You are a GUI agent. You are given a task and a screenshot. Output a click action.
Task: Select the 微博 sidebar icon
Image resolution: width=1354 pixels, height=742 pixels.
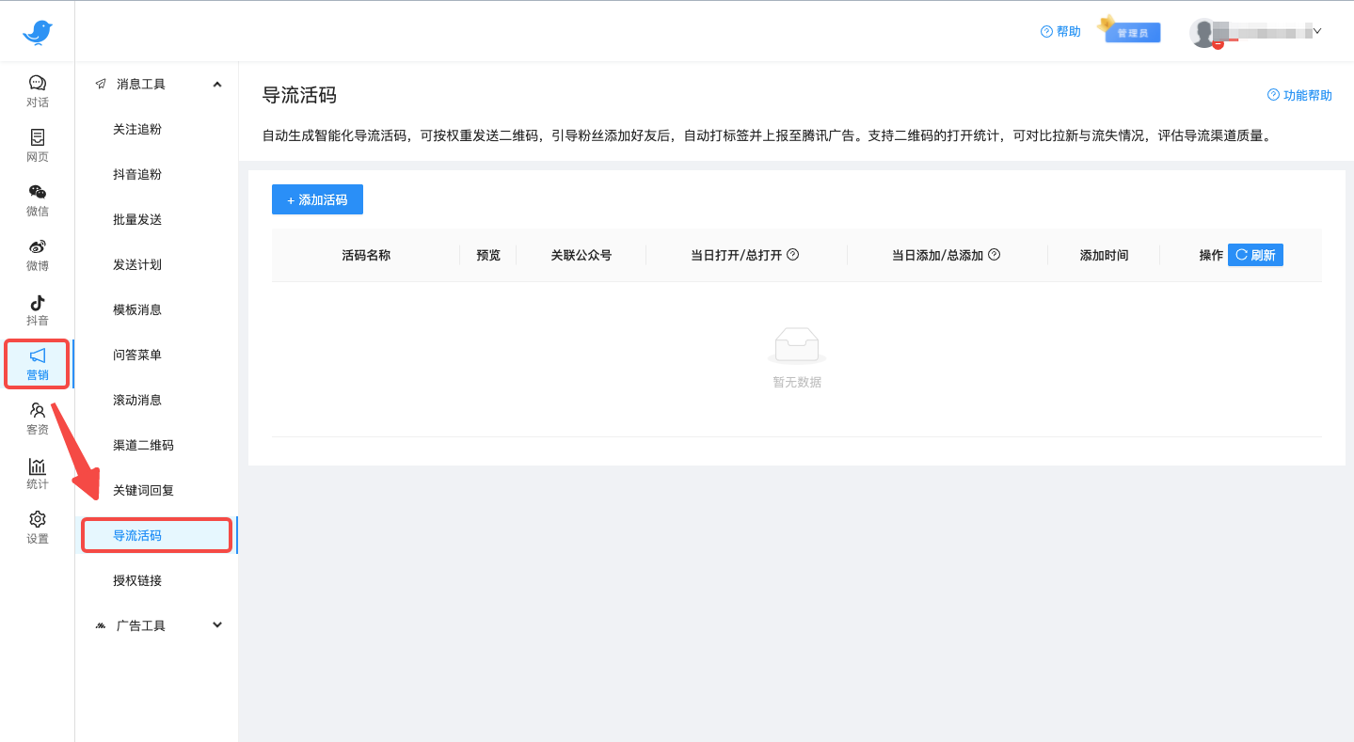pos(37,255)
